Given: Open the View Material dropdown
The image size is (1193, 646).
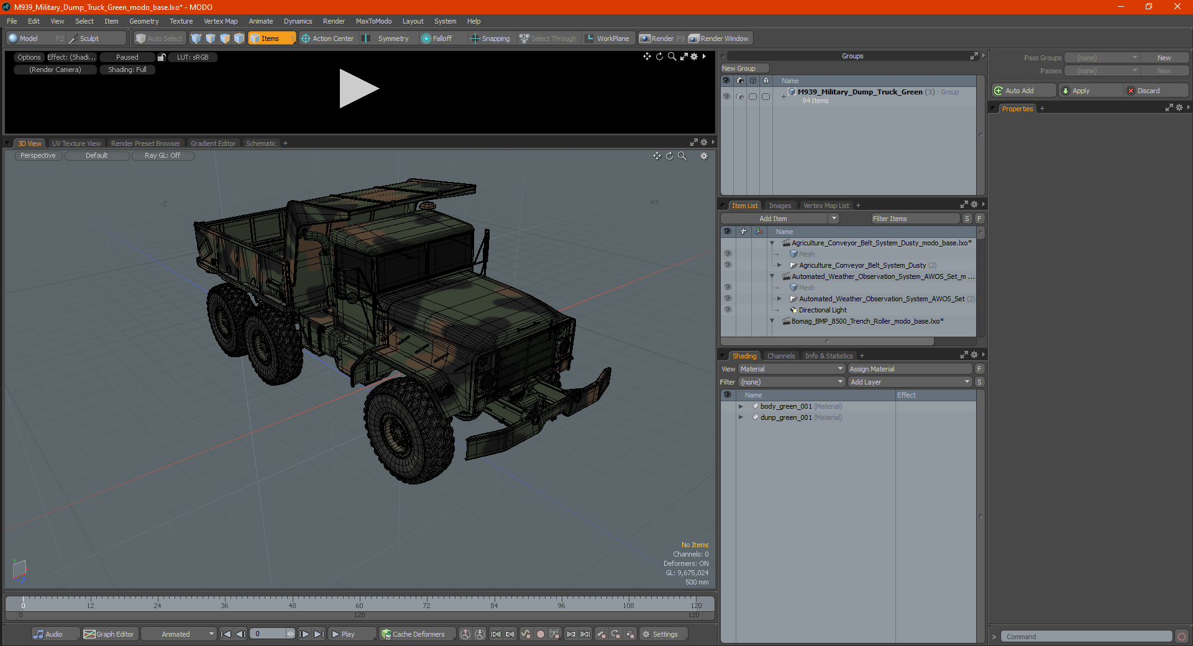Looking at the screenshot, I should (791, 369).
